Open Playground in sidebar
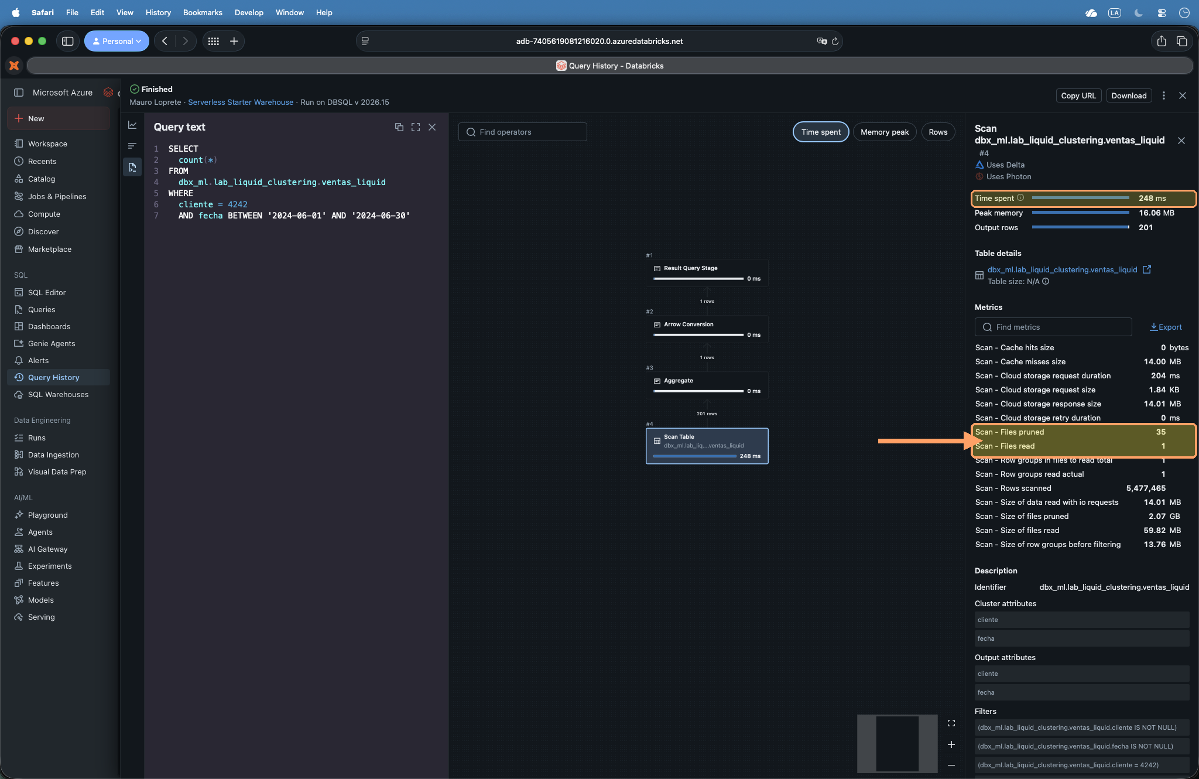Viewport: 1199px width, 779px height. tap(59, 515)
